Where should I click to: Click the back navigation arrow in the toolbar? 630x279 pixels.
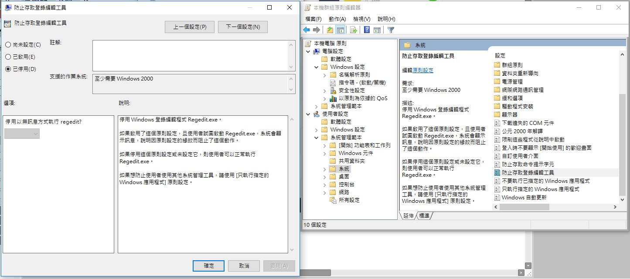[x=306, y=30]
